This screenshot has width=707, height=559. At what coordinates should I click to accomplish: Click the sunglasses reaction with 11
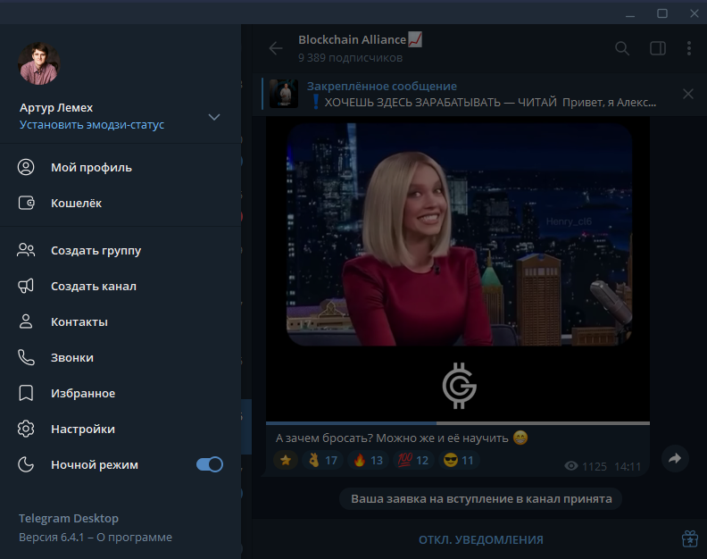459,460
